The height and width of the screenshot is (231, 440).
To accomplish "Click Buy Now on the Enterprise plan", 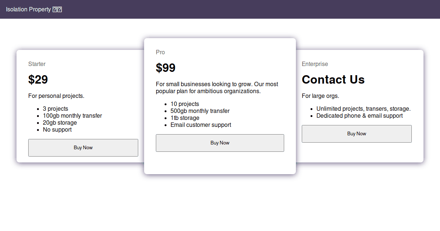I will [357, 134].
